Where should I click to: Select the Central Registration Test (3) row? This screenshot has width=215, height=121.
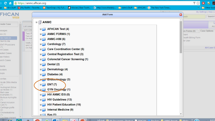click(65, 54)
